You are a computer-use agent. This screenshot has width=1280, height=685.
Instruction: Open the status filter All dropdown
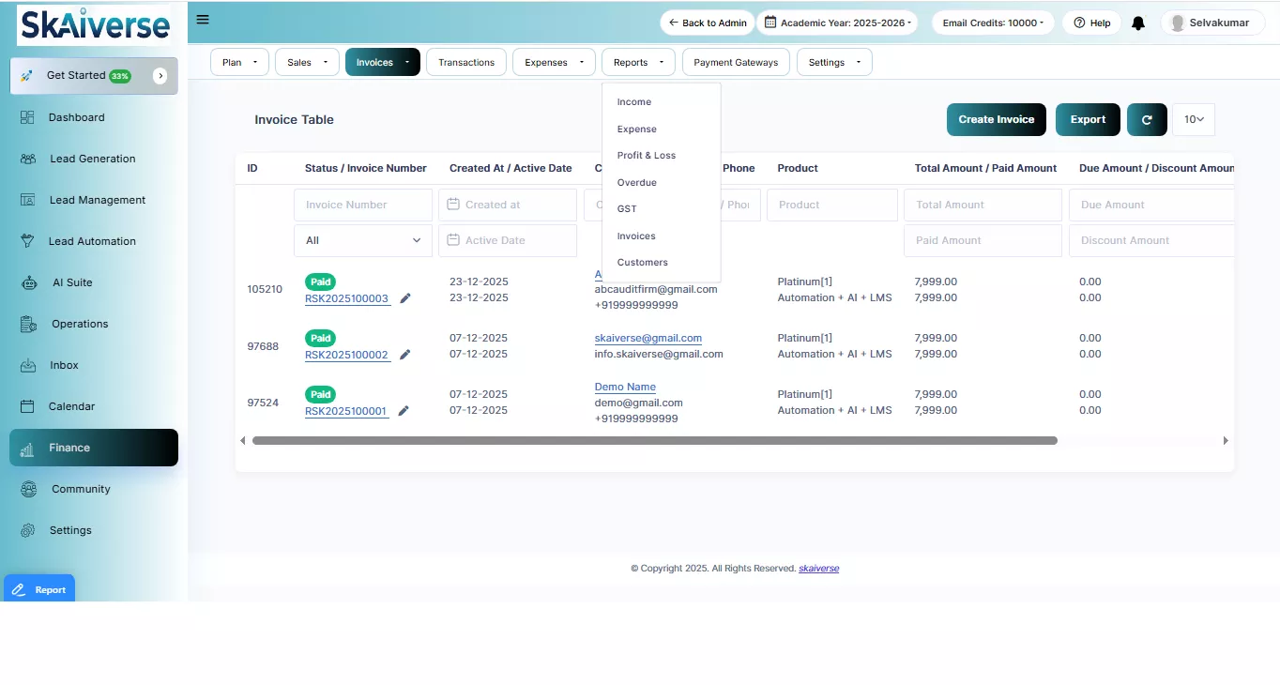[362, 240]
